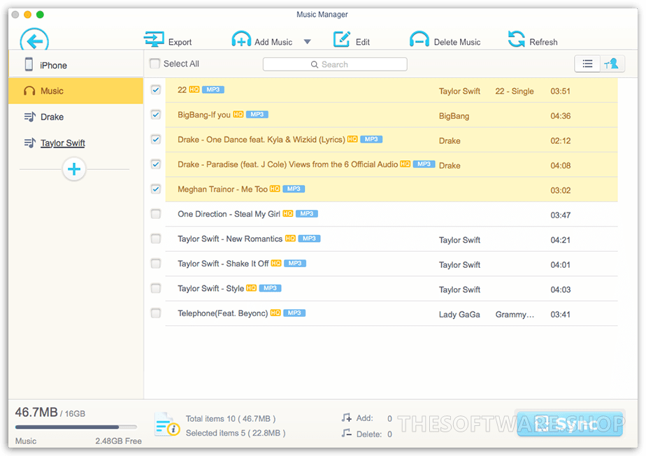646x456 pixels.
Task: Click the Sync button
Action: click(570, 424)
